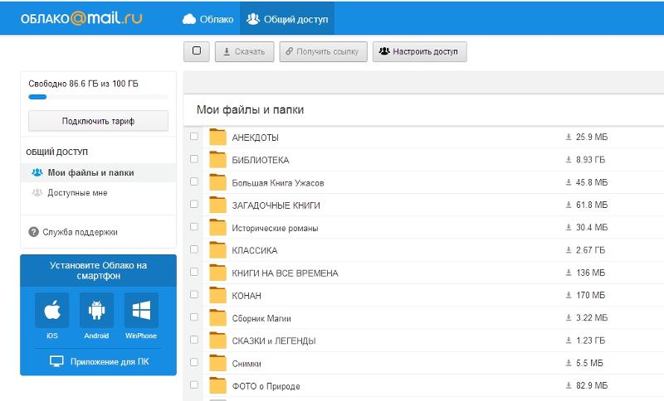Tick the checkbox for Исторические романы
The width and height of the screenshot is (664, 401).
click(194, 227)
